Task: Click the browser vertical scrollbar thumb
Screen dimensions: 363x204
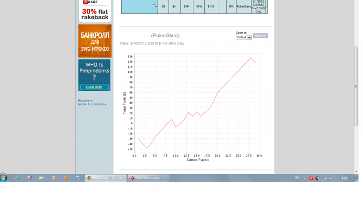Action: tap(356, 86)
